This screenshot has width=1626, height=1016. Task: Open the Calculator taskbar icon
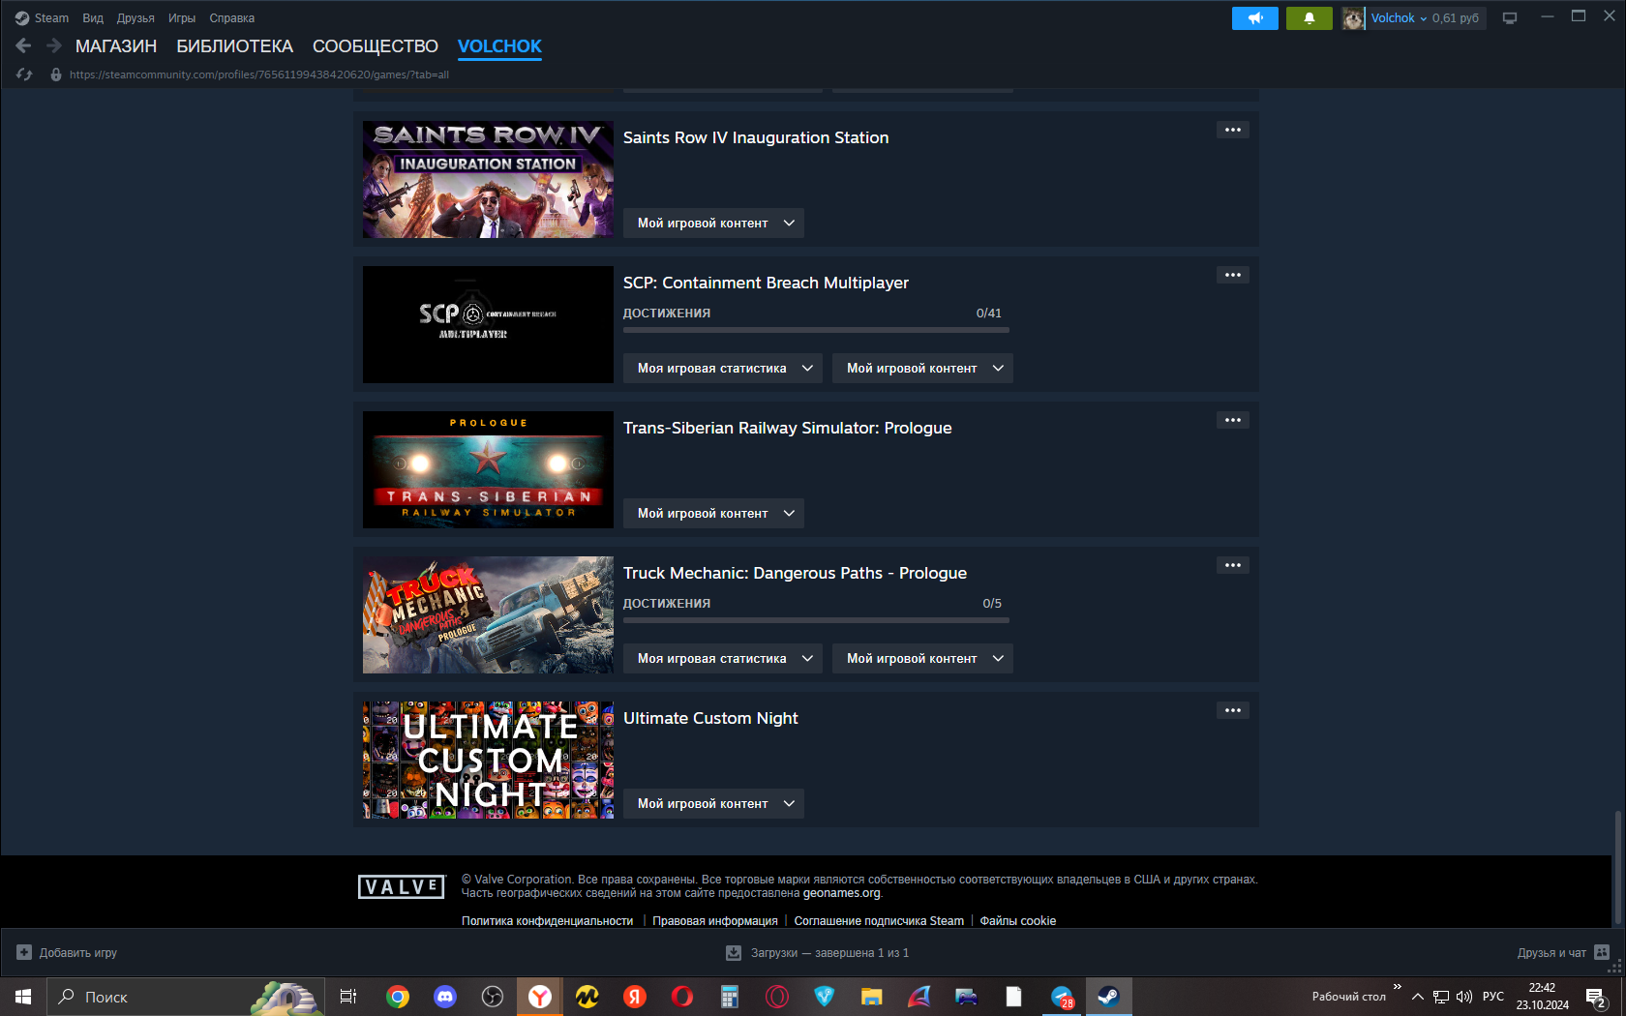tap(730, 997)
